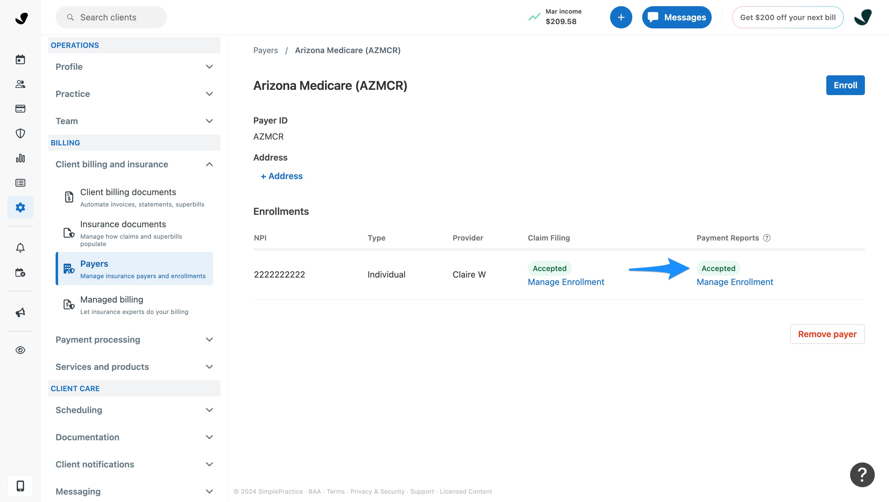The image size is (889, 502).
Task: Open the eye icon in left rail
Action: coord(20,350)
